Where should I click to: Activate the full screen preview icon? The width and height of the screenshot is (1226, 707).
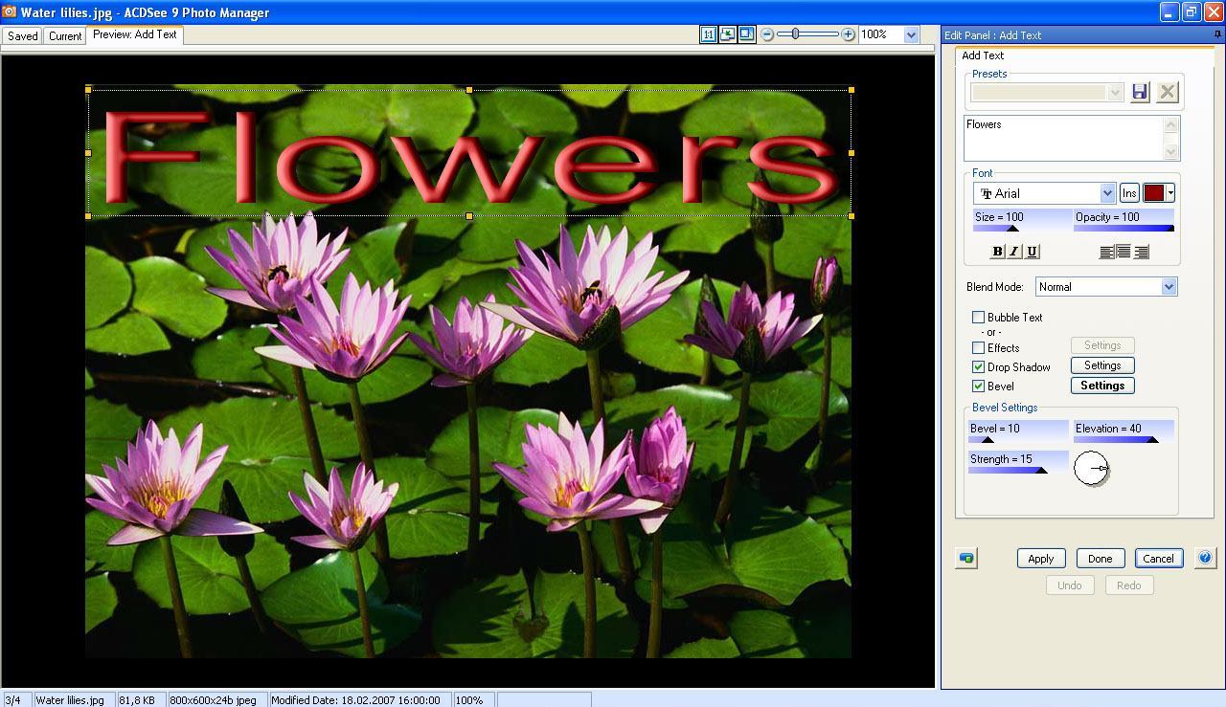click(x=748, y=33)
